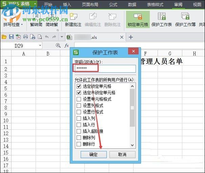Image resolution: width=205 pixels, height=173 pixels.
Task: Click the permissions list scroll down arrow
Action: click(132, 145)
